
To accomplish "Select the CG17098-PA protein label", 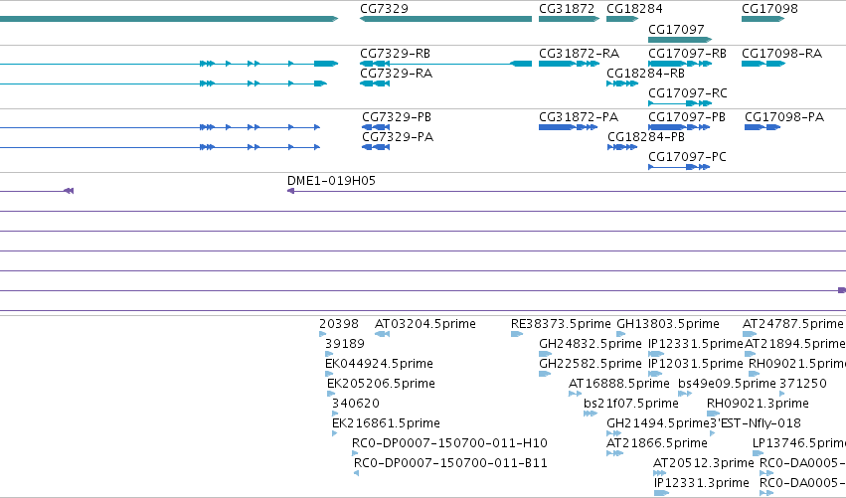I will click(x=784, y=117).
